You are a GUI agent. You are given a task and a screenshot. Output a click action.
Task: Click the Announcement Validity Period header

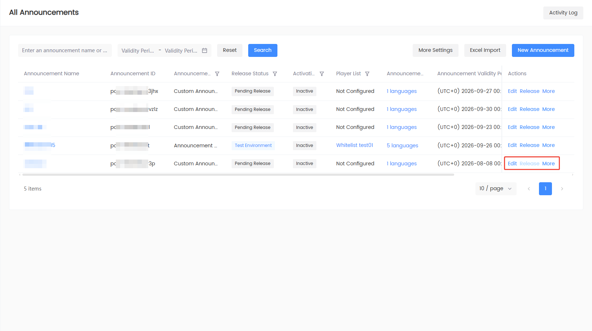469,73
